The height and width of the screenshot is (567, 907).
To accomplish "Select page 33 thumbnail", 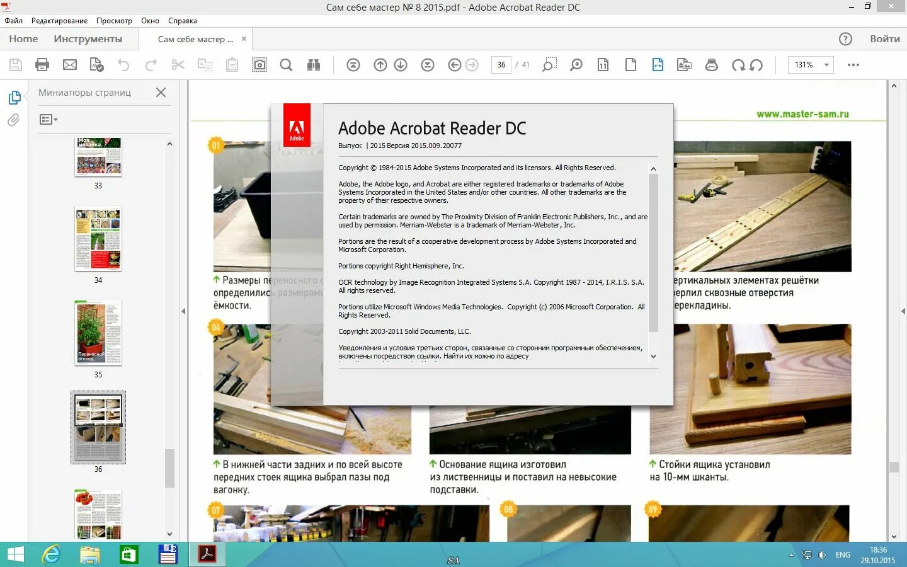I will 98,157.
